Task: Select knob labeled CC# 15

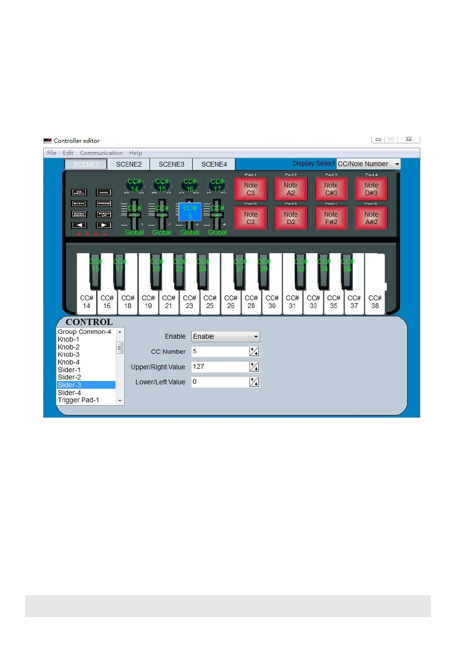Action: tap(162, 186)
